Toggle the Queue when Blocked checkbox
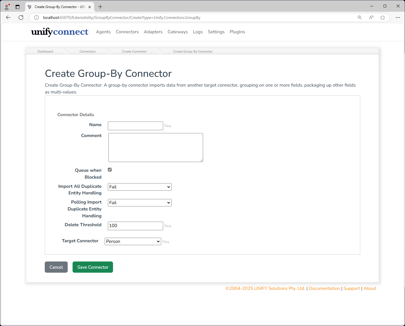This screenshot has width=405, height=326. click(x=110, y=170)
